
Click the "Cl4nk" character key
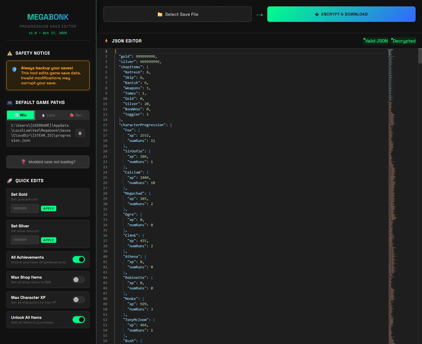130,236
